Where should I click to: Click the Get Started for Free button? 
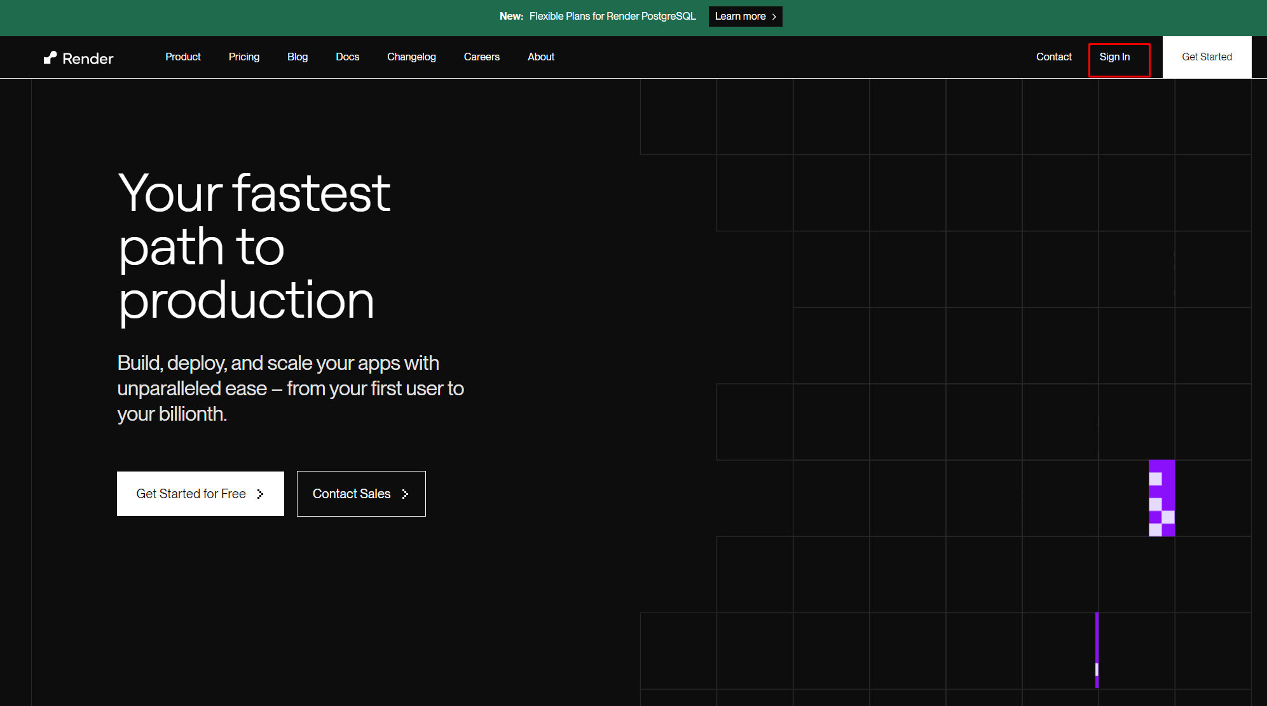pyautogui.click(x=200, y=494)
